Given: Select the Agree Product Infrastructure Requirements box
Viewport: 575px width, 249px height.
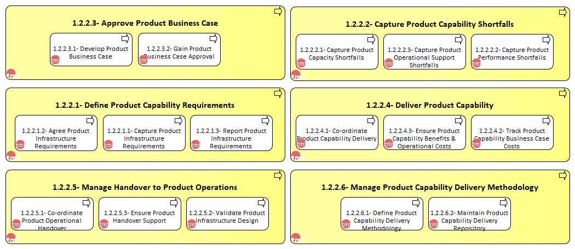Looking at the screenshot, I should 56,133.
